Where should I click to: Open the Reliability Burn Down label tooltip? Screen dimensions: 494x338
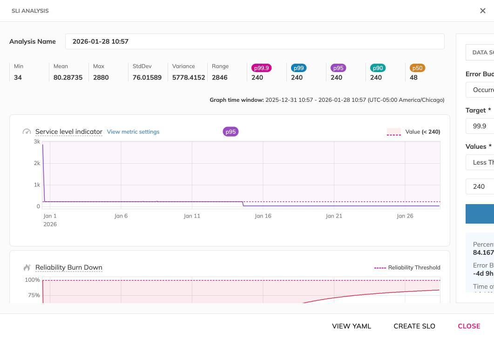pos(69,267)
